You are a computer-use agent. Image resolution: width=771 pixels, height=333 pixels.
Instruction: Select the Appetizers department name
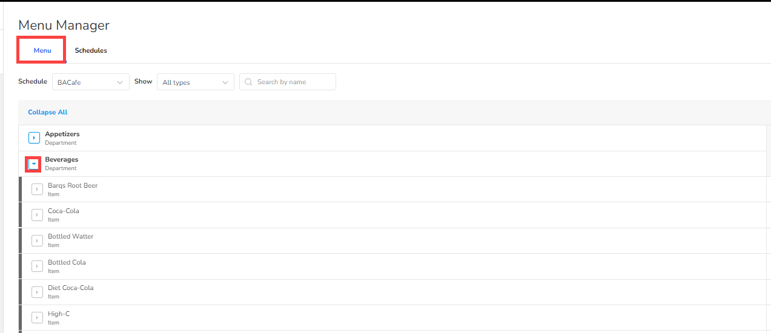(62, 134)
